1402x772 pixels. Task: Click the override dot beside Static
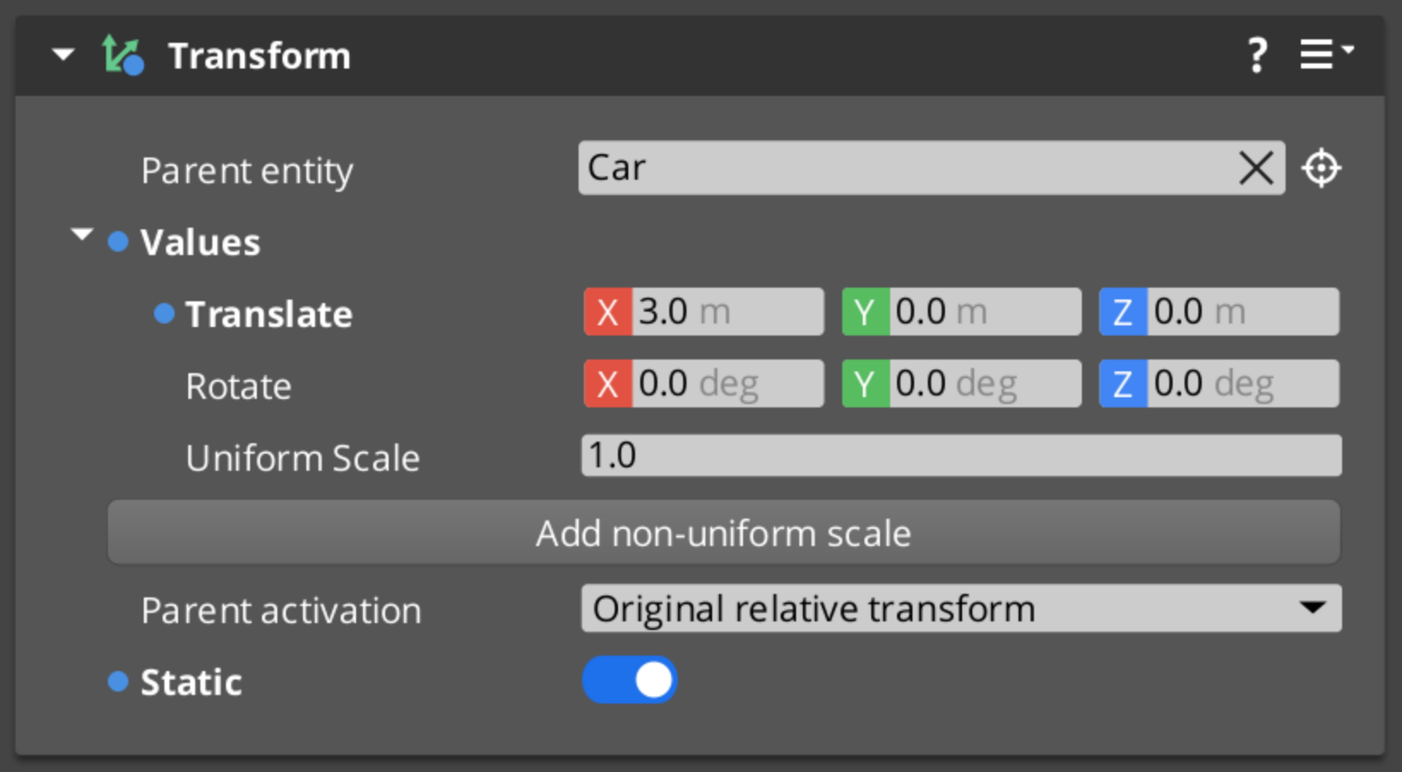(117, 681)
